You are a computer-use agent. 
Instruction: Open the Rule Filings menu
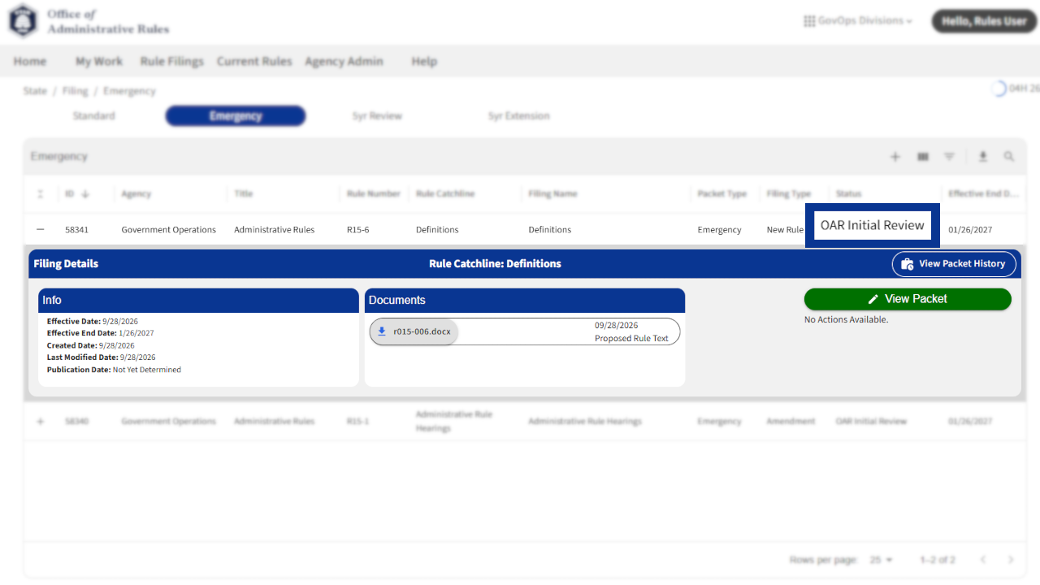pyautogui.click(x=171, y=62)
